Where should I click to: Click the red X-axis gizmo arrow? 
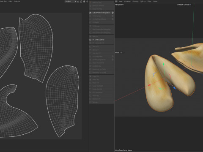pos(149,85)
